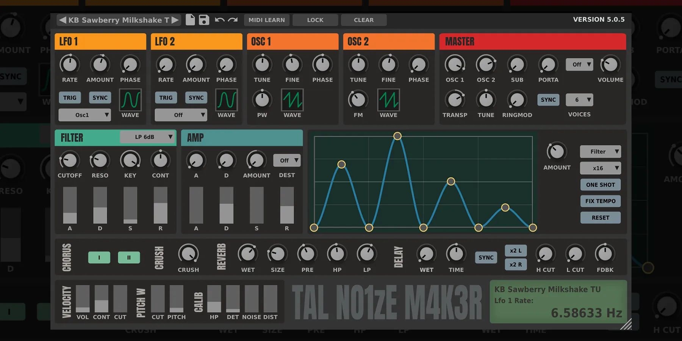Click the OSC 2 waveform icon
The width and height of the screenshot is (682, 341).
click(x=388, y=100)
